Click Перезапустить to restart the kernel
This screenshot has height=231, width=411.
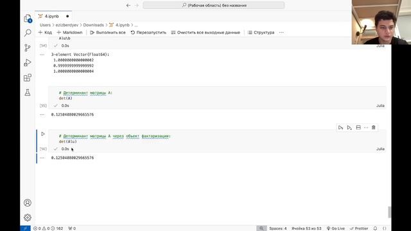pos(148,33)
